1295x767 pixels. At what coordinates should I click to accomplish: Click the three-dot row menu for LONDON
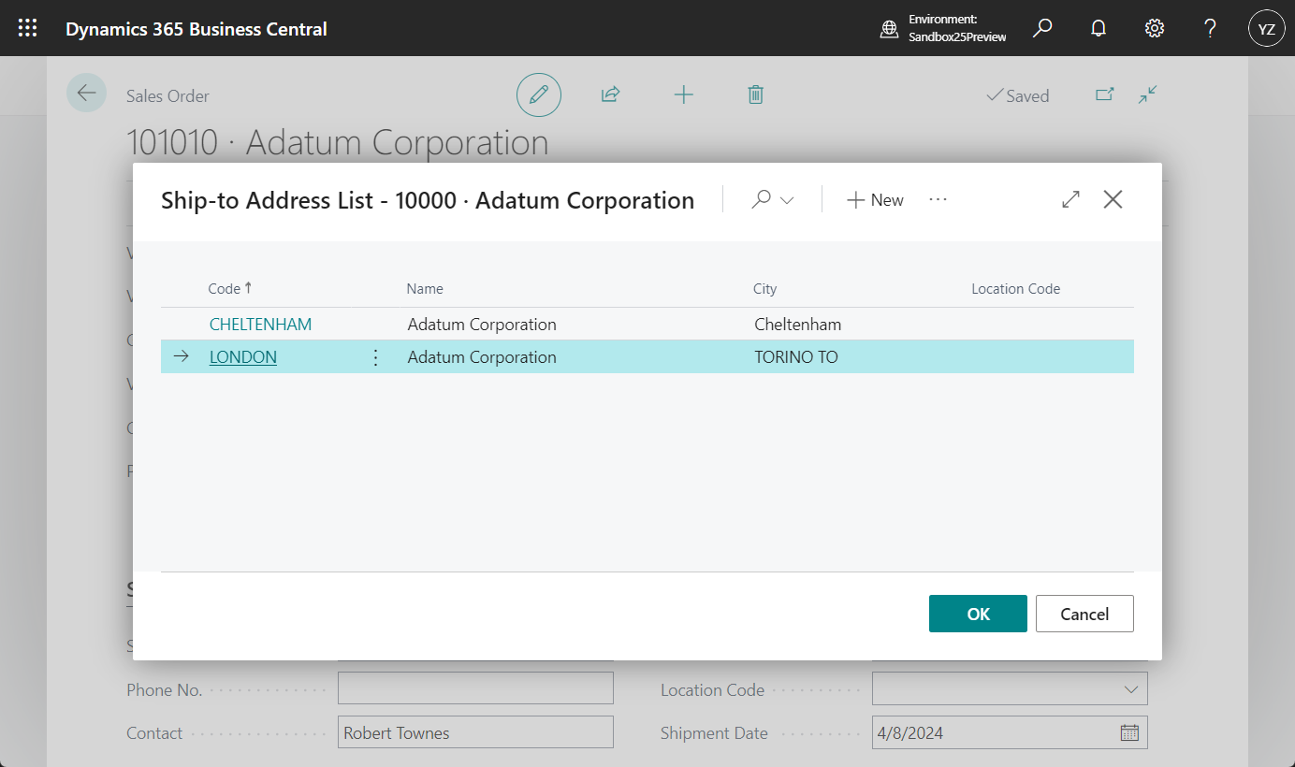376,357
